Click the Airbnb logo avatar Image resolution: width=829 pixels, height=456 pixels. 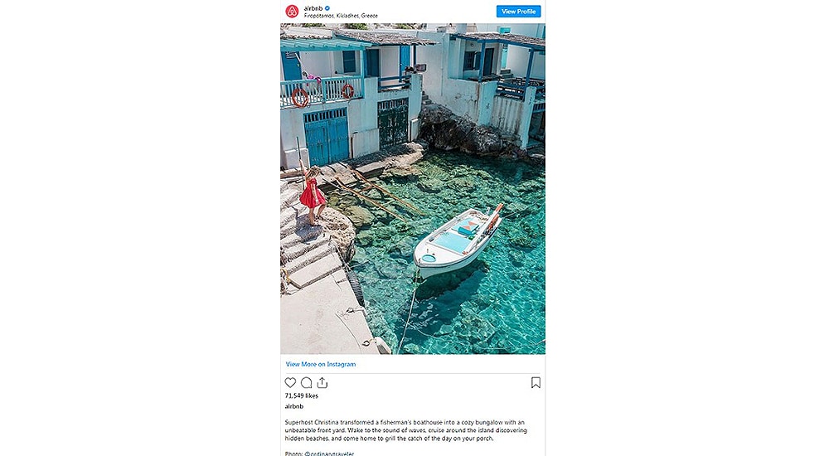[x=292, y=12]
